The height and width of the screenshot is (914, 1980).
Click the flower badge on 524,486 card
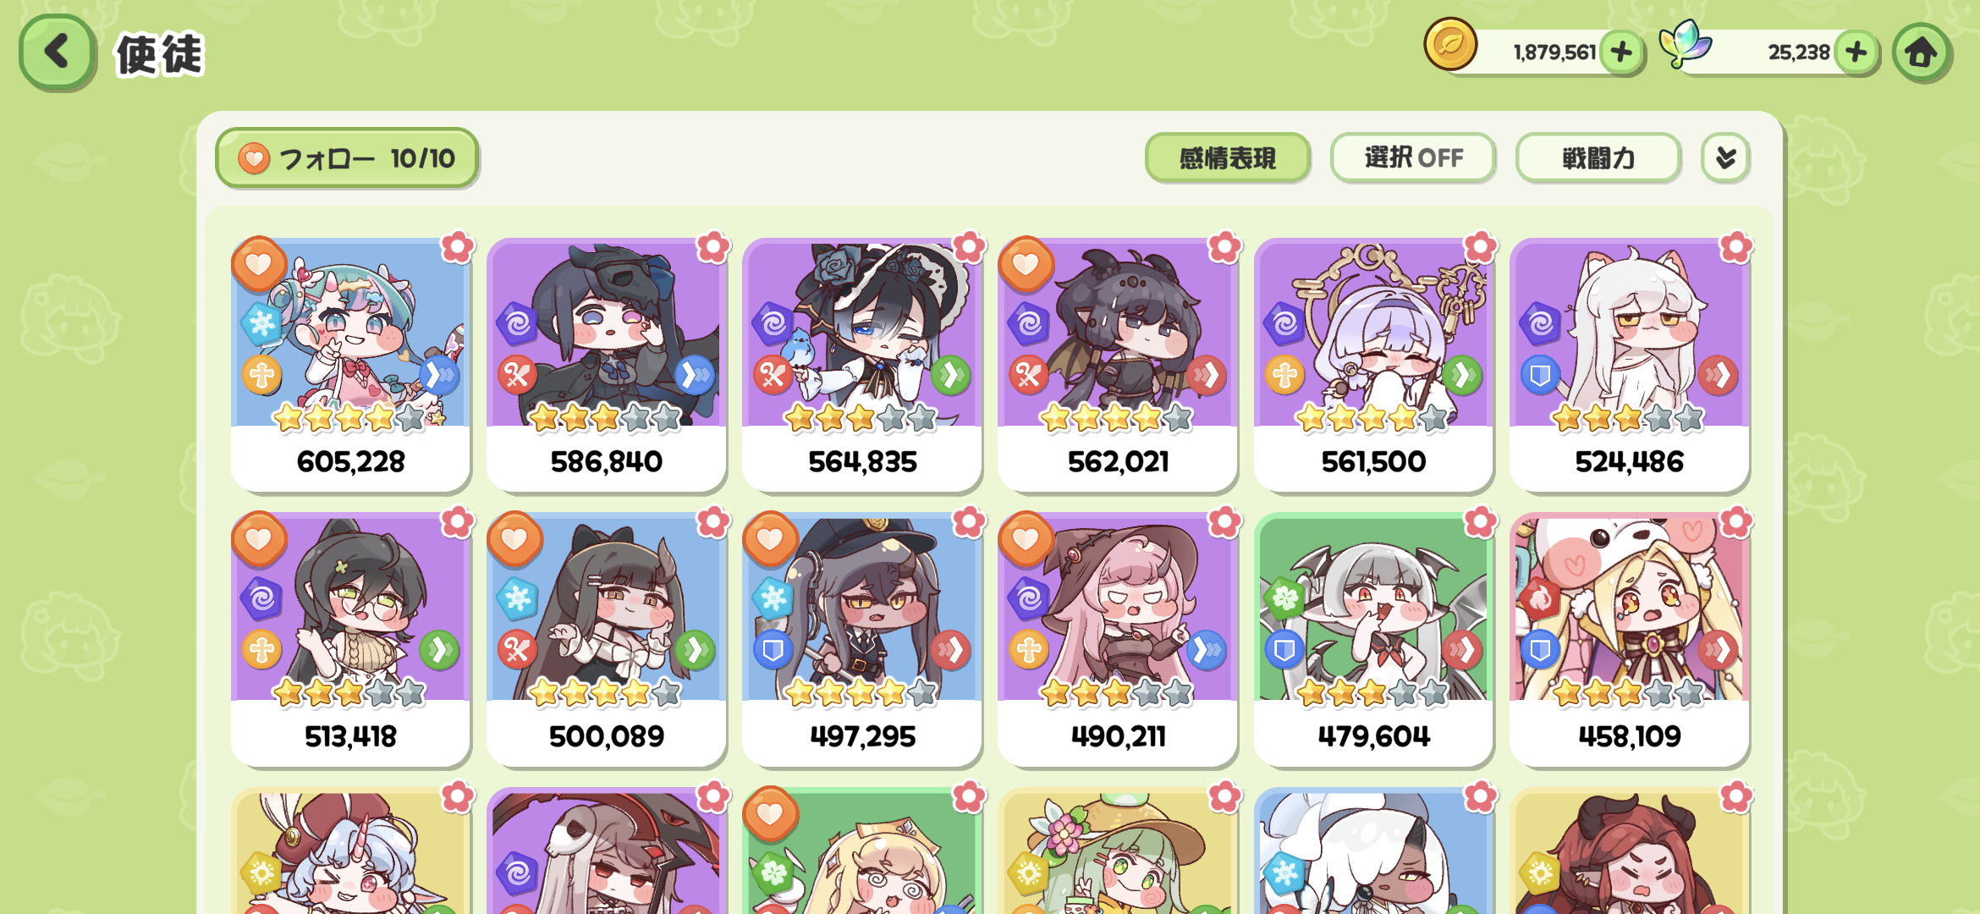[1735, 247]
